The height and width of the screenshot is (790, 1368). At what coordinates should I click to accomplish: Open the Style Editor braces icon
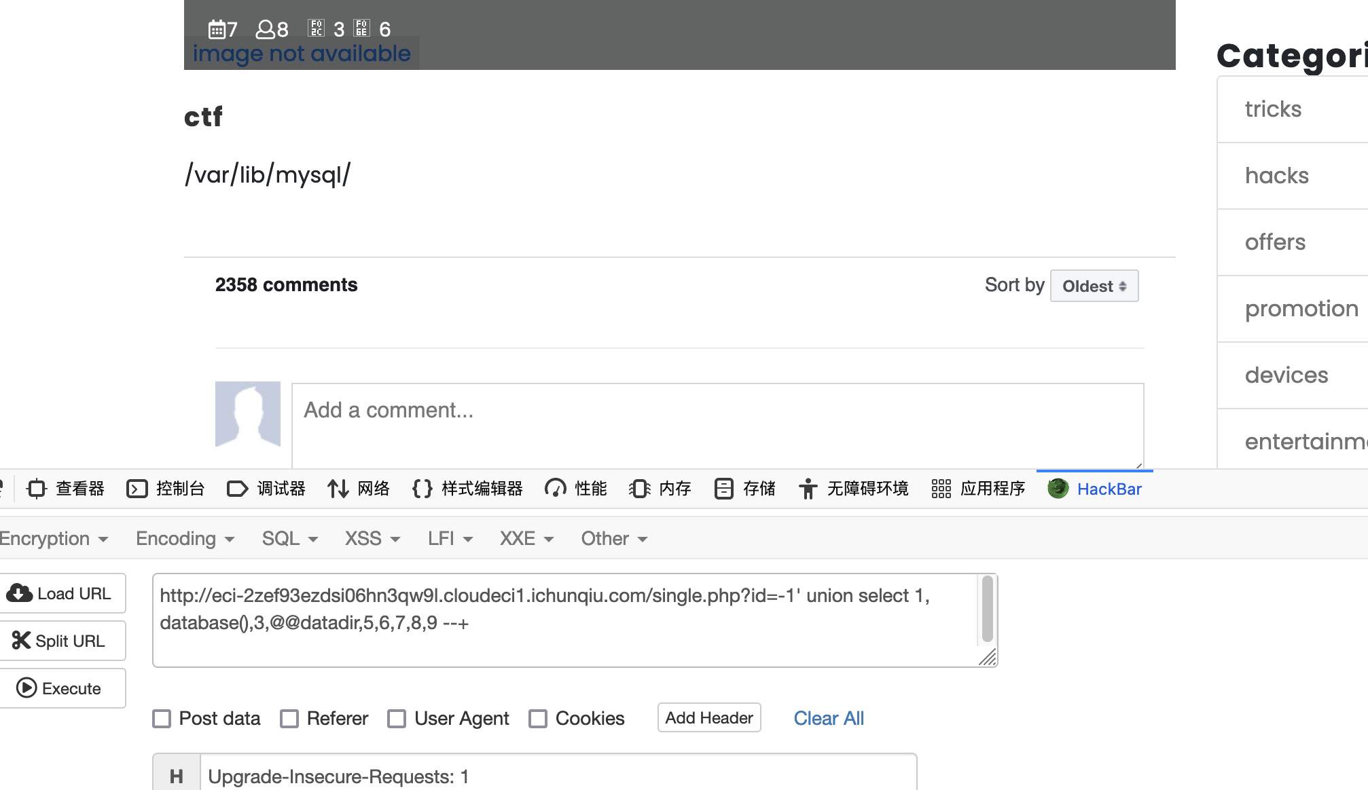422,489
